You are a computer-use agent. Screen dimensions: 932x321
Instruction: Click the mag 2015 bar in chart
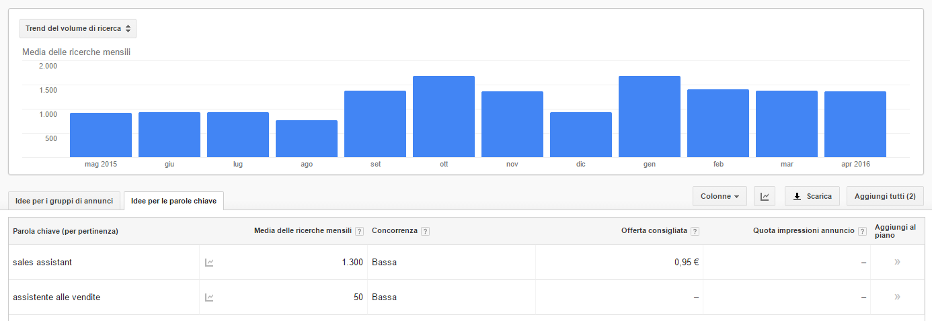101,135
